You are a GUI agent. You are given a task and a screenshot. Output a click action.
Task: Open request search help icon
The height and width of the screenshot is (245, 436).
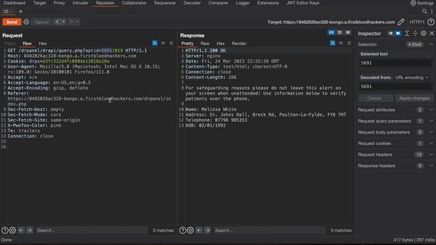pos(5,230)
